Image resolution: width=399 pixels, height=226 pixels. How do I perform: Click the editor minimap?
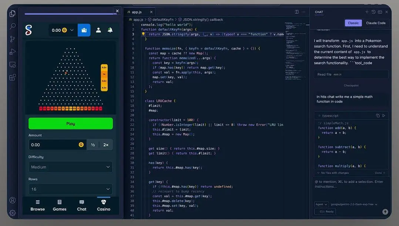point(295,51)
